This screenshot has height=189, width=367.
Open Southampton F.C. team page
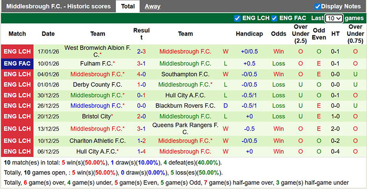pos(185,74)
